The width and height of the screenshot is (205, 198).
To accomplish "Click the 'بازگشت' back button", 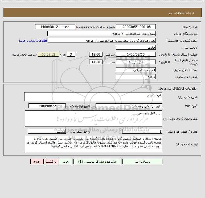I will [x=51, y=161].
